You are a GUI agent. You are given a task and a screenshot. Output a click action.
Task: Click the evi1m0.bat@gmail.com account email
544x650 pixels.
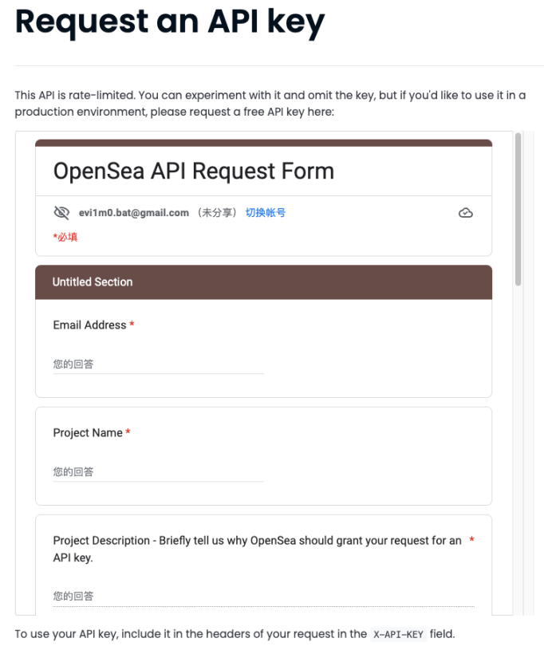tap(133, 213)
